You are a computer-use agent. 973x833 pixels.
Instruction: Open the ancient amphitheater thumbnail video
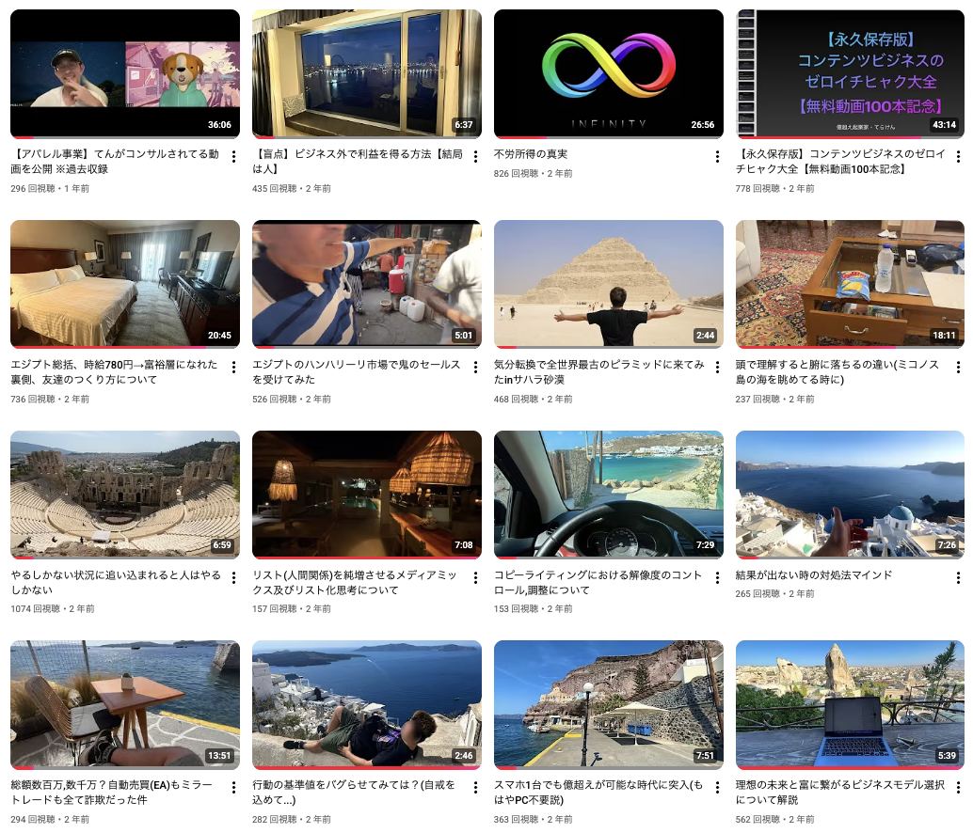coord(125,494)
